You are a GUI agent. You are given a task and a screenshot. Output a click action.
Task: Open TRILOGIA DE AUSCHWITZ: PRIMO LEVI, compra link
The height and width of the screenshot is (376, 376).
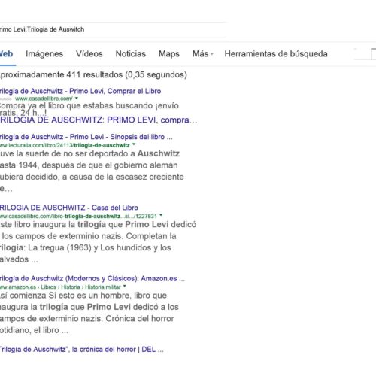pyautogui.click(x=99, y=120)
